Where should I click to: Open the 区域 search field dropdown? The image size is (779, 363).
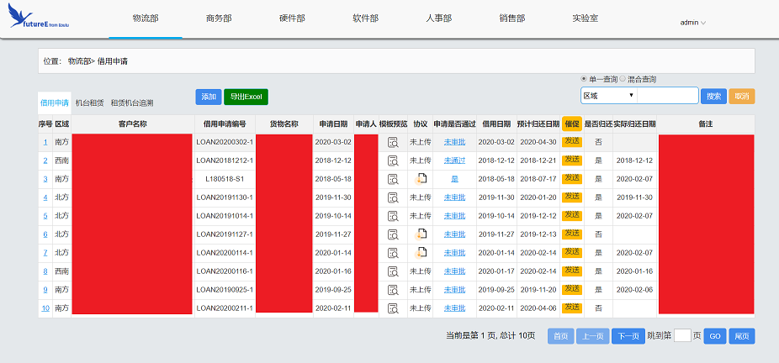[x=608, y=96]
